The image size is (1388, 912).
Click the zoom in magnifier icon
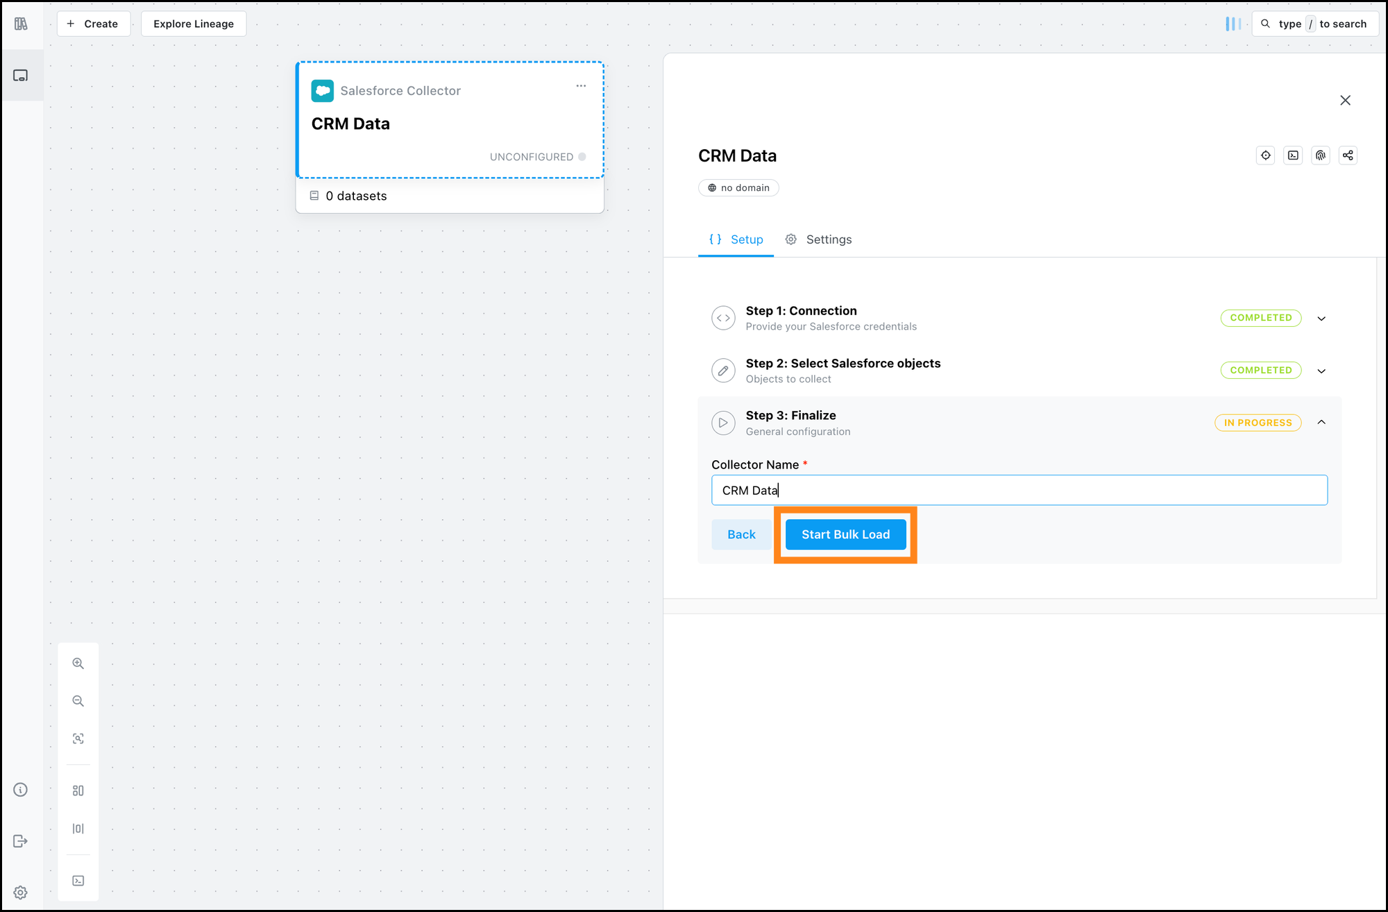[x=78, y=664]
